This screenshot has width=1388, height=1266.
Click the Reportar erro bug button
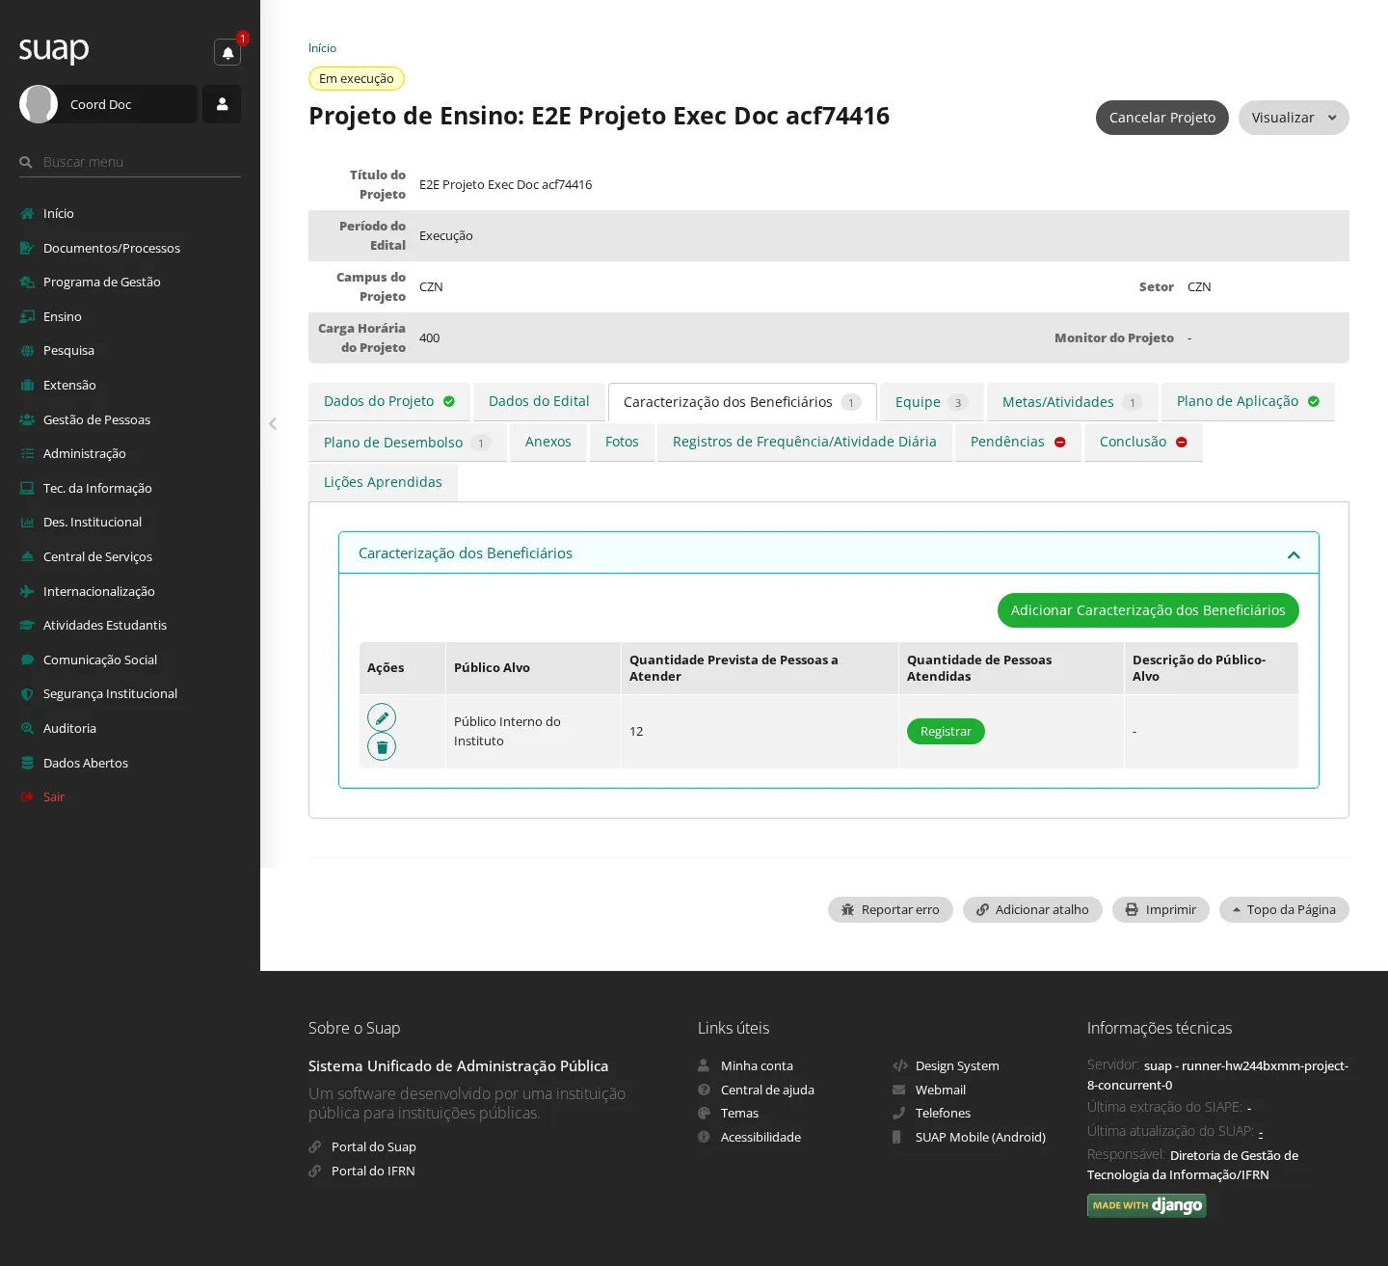click(891, 909)
